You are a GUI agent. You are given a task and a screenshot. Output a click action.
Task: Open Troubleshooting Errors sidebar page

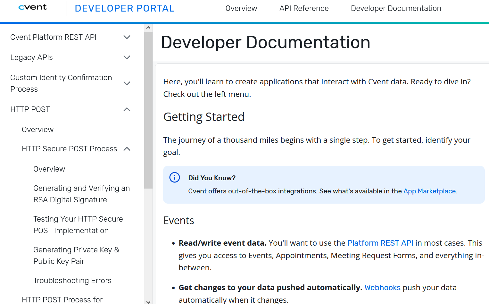tap(72, 281)
